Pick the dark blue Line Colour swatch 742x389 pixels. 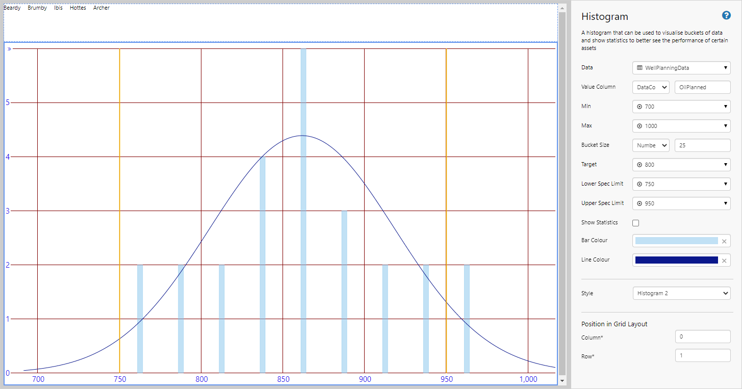[676, 261]
